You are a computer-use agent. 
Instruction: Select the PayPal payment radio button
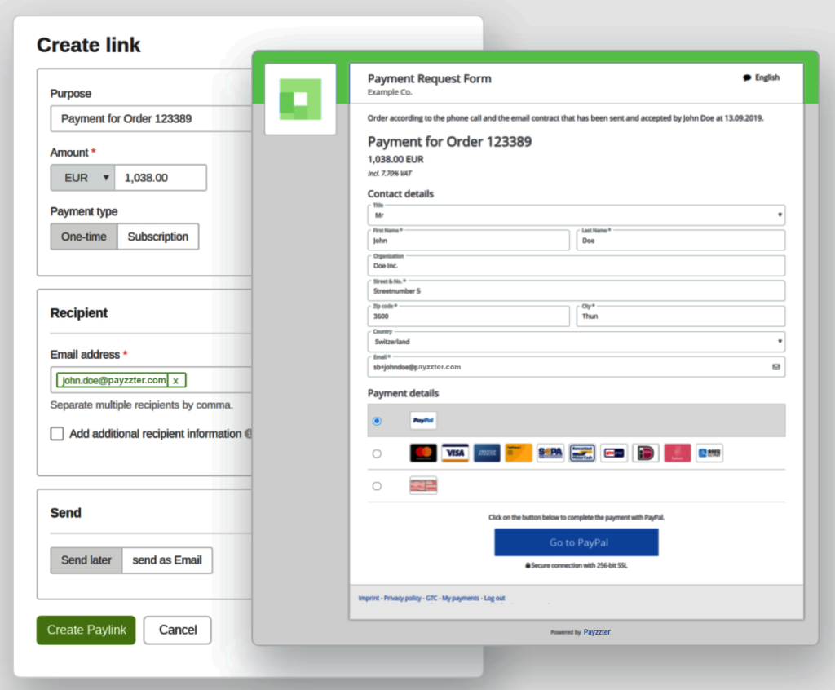tap(377, 421)
